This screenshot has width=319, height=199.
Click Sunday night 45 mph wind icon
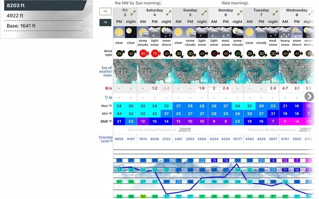pyautogui.click(x=203, y=53)
